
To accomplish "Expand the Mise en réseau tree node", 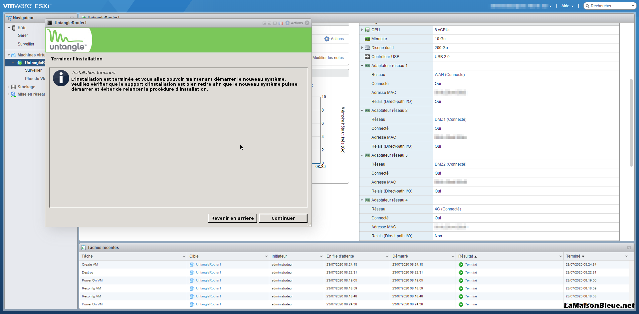I will pos(9,94).
